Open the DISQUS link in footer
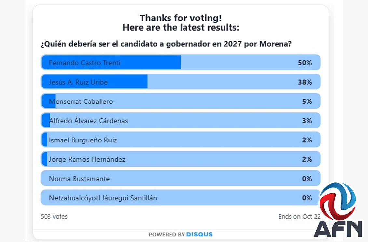 pyautogui.click(x=199, y=234)
